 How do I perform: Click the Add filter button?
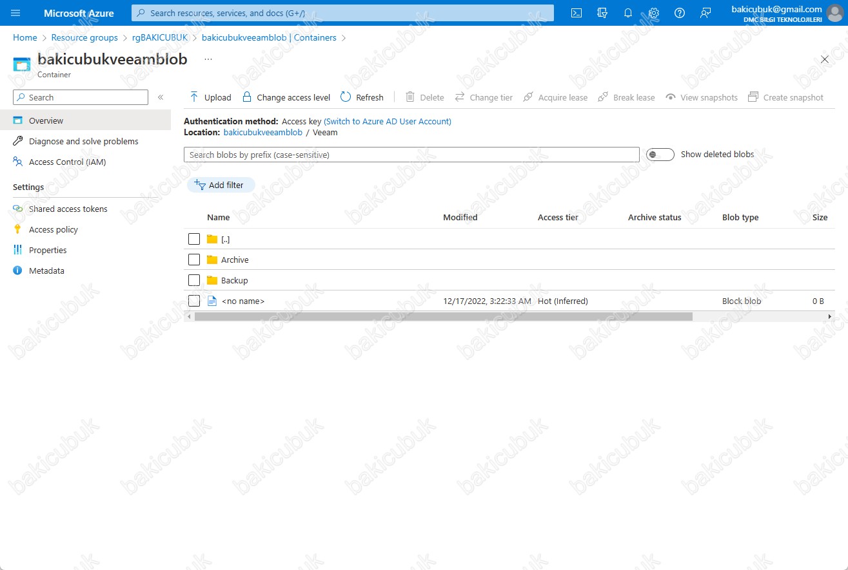221,185
